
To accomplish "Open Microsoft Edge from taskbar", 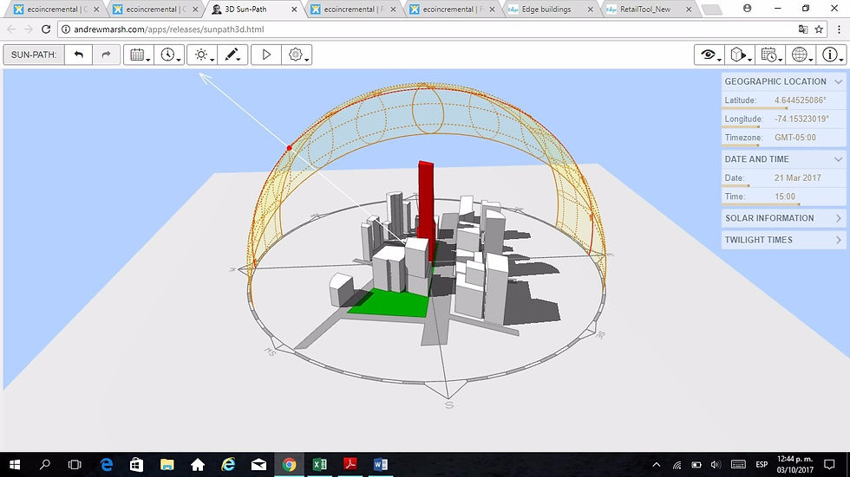I will click(106, 465).
